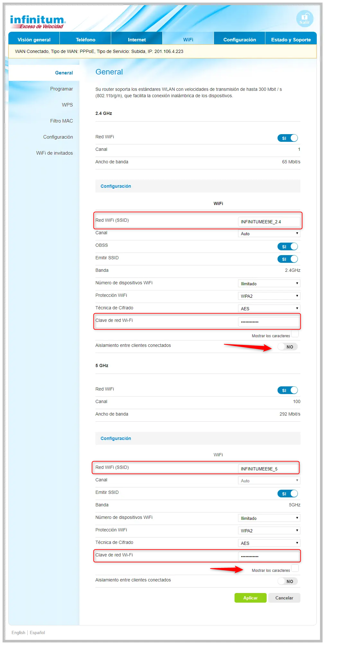Check Mostrar los caracteres for 5 GHz password
355x645 pixels.
click(295, 568)
